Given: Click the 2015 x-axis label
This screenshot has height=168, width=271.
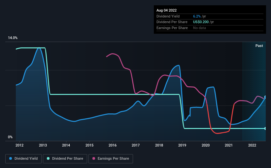Looking at the screenshot, I should 89,145.
